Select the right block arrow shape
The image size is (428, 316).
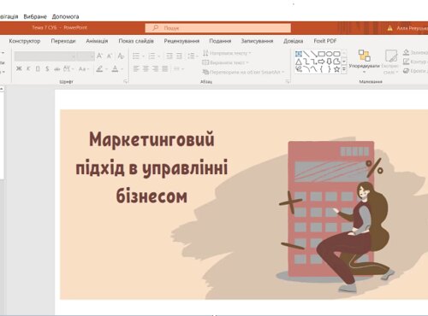click(x=321, y=61)
